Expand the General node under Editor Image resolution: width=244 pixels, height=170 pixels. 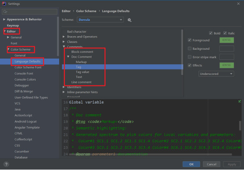(8, 37)
